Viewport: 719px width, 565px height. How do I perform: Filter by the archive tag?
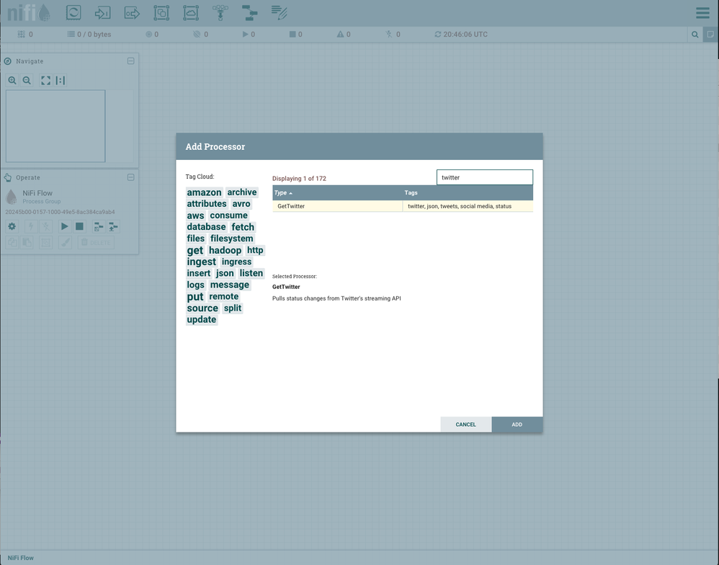coord(241,192)
